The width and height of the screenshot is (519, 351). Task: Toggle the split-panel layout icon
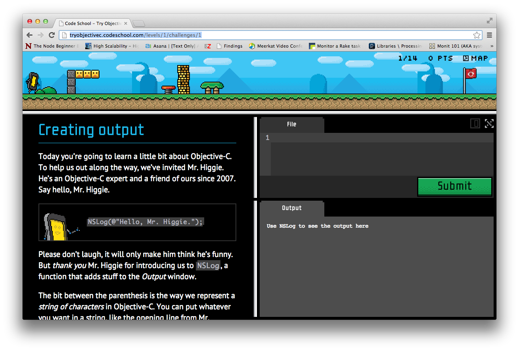point(475,124)
